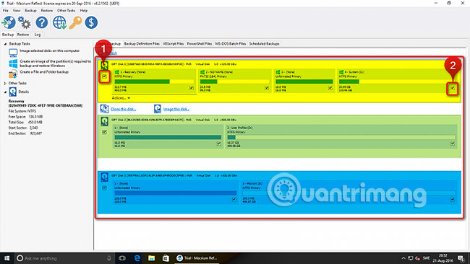Toggle Disk 2 Unformatted partition 1 checkbox
This screenshot has height=264, width=470.
[218, 144]
